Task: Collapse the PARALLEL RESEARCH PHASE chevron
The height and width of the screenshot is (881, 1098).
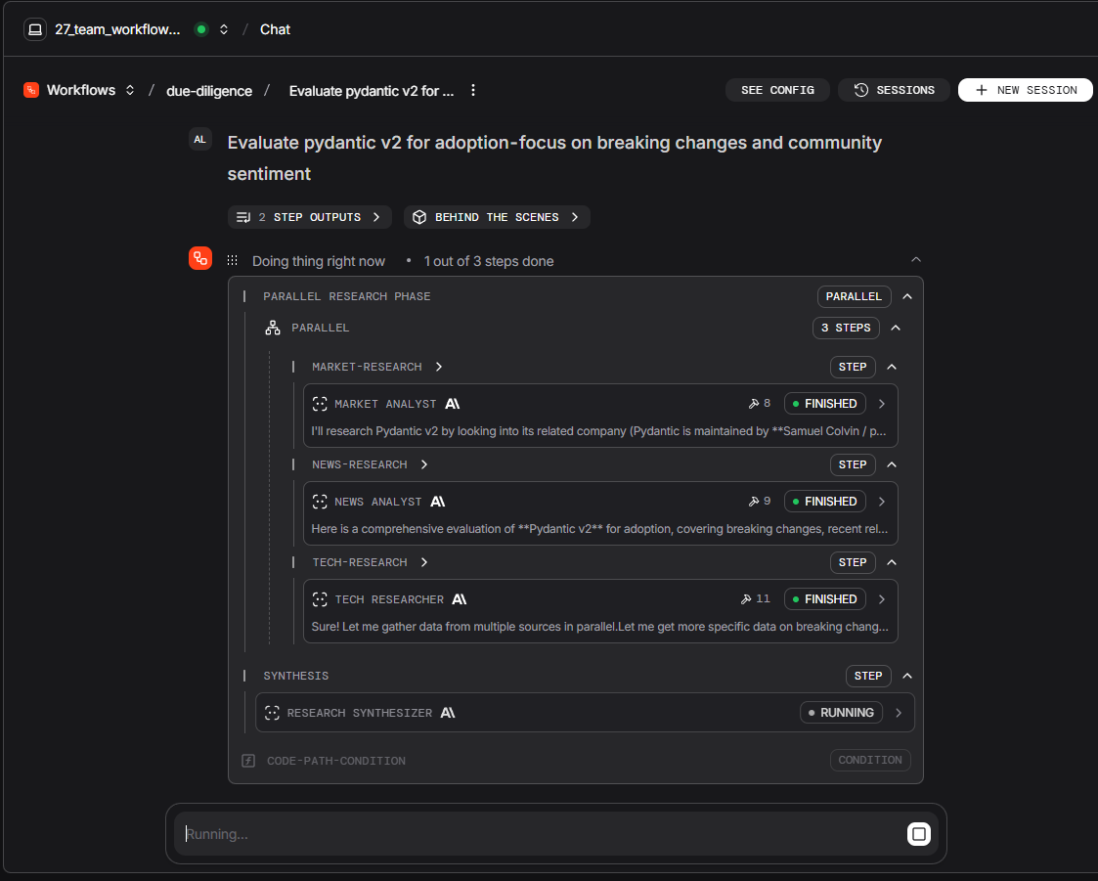Action: (x=907, y=297)
